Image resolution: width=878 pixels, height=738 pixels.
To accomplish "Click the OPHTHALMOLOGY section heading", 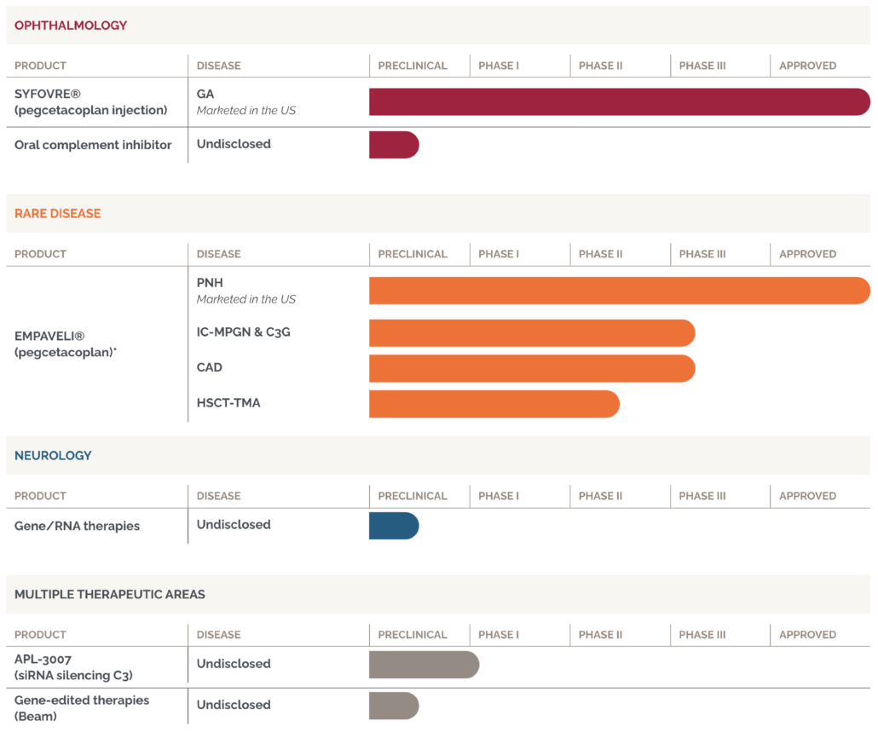I will 71,26.
